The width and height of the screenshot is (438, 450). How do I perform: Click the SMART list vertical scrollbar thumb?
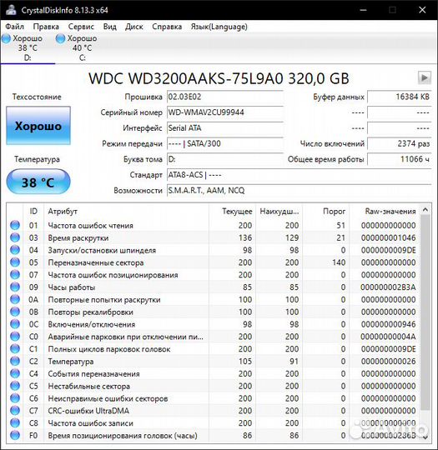425,312
